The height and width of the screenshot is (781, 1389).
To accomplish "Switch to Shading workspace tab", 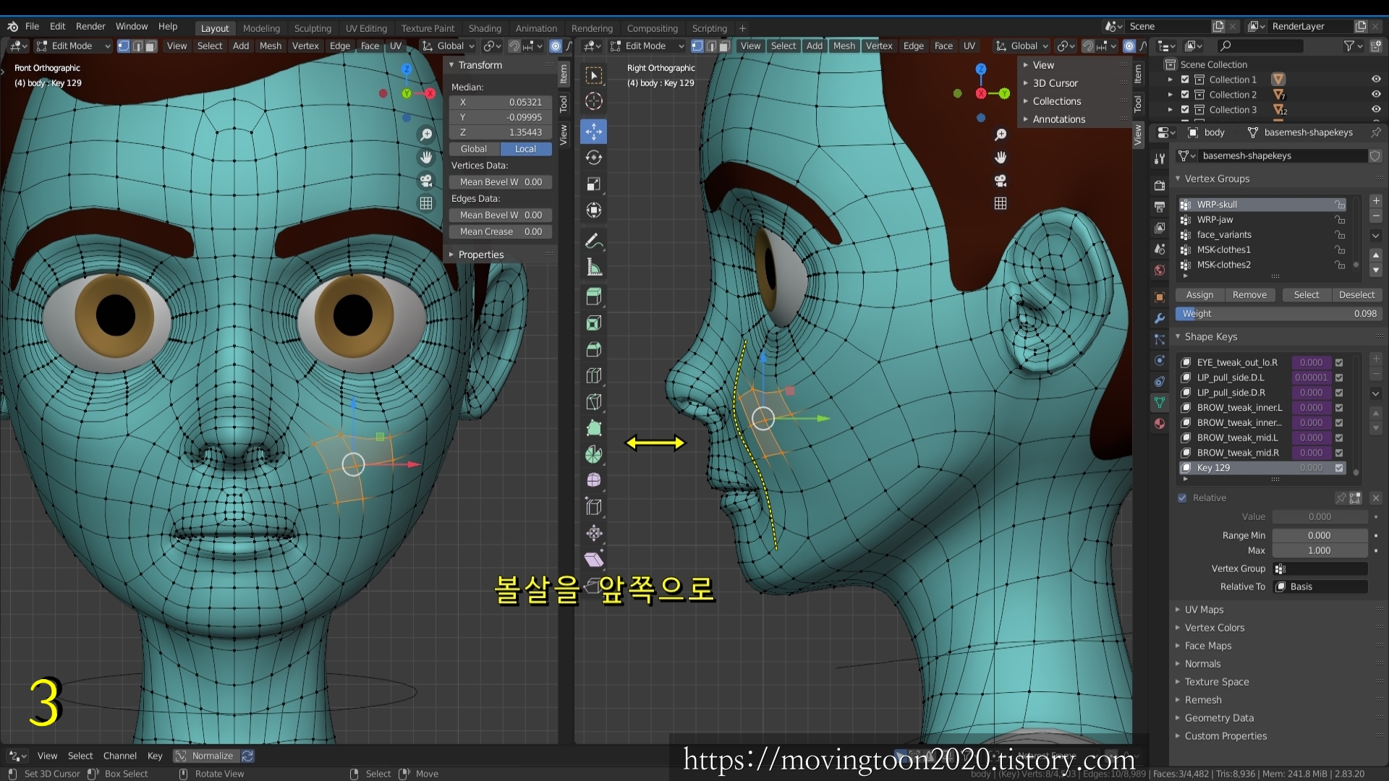I will (485, 28).
